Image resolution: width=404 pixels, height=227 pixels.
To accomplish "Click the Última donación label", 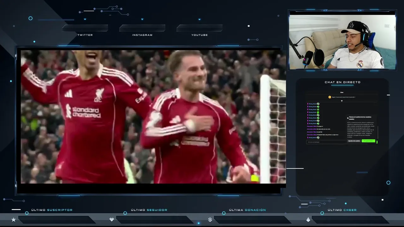I will [x=247, y=210].
